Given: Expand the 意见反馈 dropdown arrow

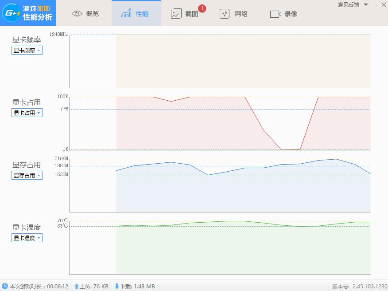Looking at the screenshot, I should coord(365,4).
